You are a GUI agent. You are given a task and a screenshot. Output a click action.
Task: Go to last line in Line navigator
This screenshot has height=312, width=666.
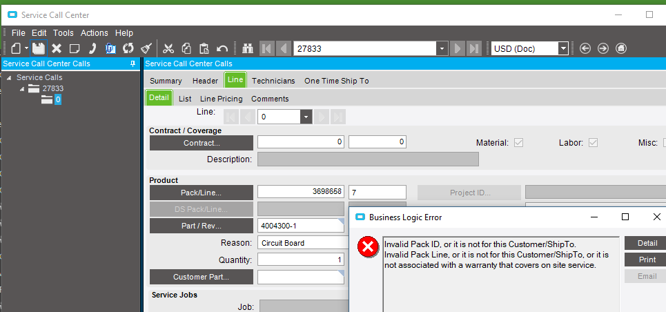point(338,117)
